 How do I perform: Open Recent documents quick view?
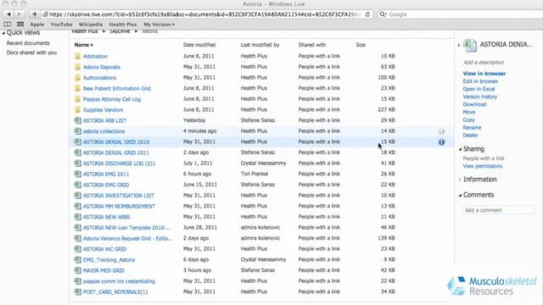[x=28, y=43]
